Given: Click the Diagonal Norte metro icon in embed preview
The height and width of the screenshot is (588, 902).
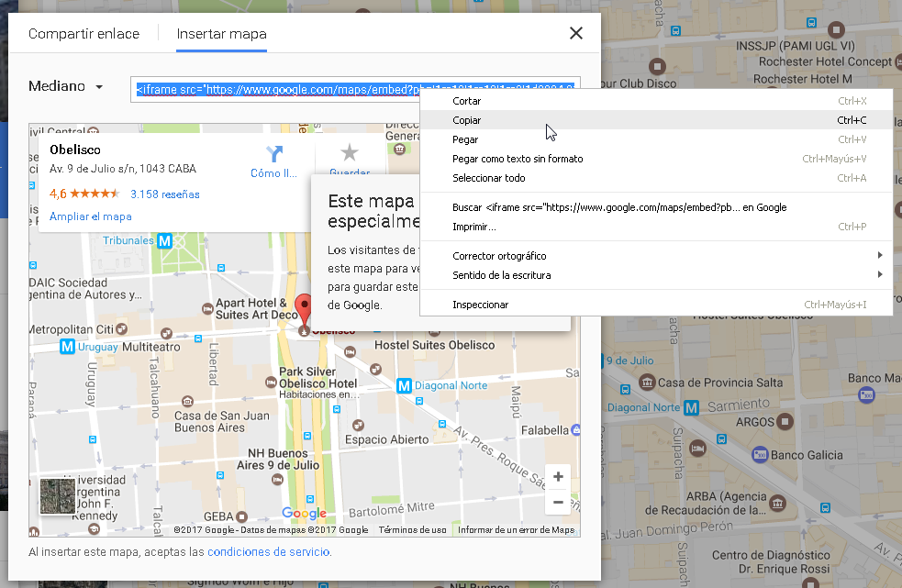Looking at the screenshot, I should click(x=405, y=385).
